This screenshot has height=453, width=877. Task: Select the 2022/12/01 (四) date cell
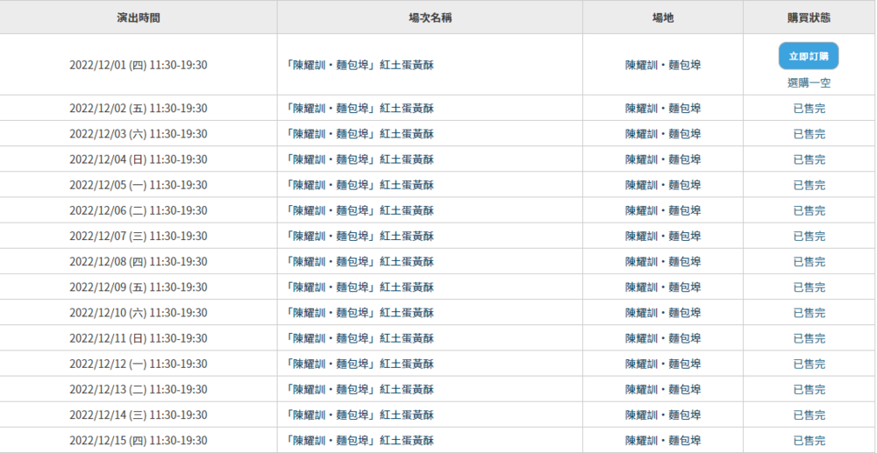(139, 65)
